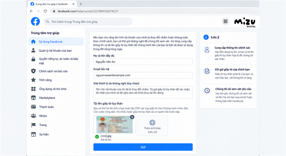Open Chính sách và báo cáo section
Viewport: 286px width, 156px height.
pyautogui.click(x=53, y=71)
